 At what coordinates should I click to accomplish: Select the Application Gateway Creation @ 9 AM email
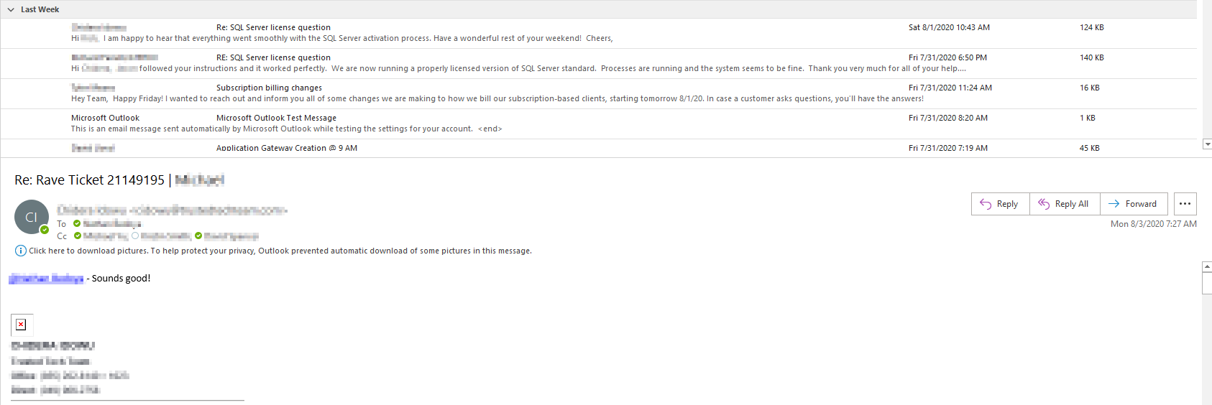click(286, 148)
